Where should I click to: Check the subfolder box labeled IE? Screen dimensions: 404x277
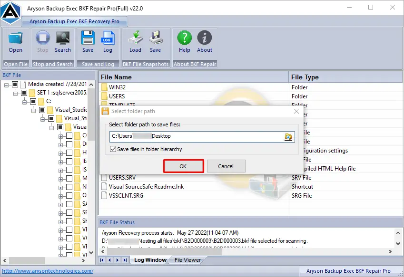click(69, 161)
